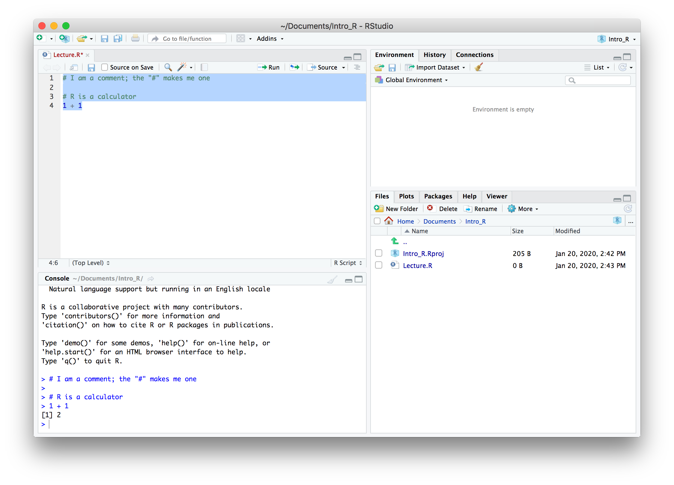
Task: Click the Environment tab
Action: click(394, 55)
